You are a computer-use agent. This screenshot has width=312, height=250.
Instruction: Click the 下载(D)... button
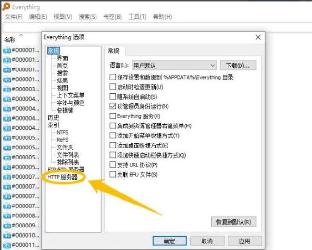click(x=238, y=65)
